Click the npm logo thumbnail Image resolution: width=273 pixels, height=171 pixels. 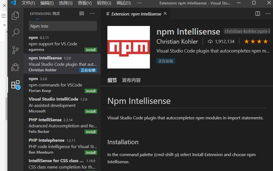coord(128,47)
